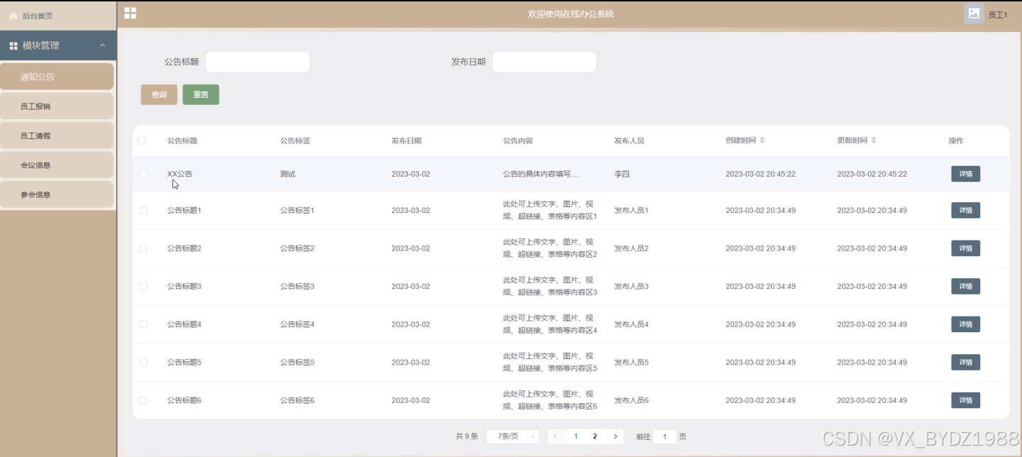The width and height of the screenshot is (1022, 457).
Task: Click the 发布人员2 cell
Action: (632, 248)
